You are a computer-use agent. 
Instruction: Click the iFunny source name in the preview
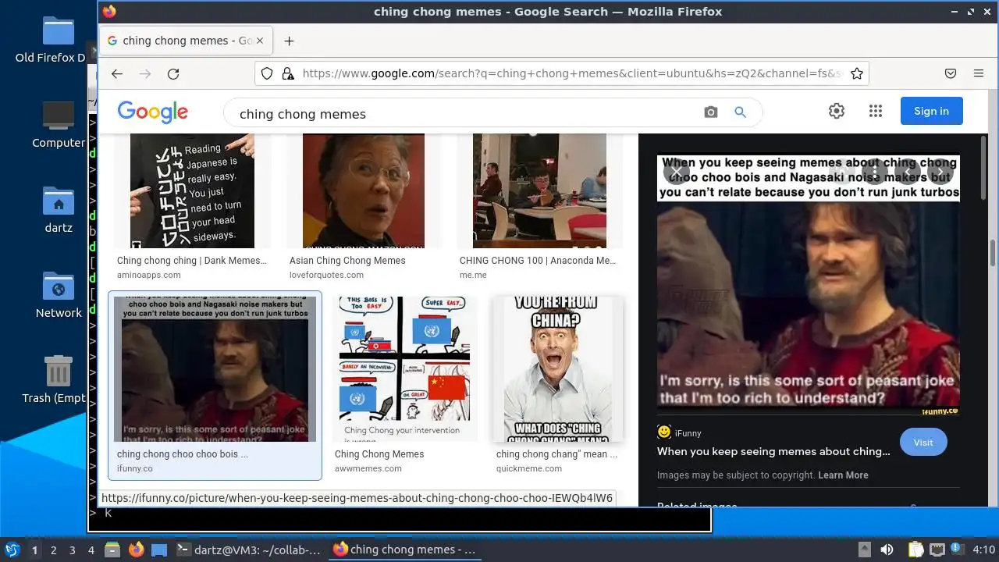click(688, 433)
